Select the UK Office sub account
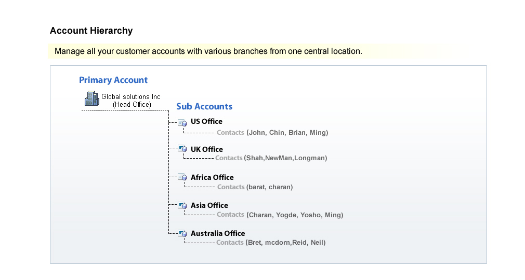This screenshot has height=280, width=525. coord(207,149)
